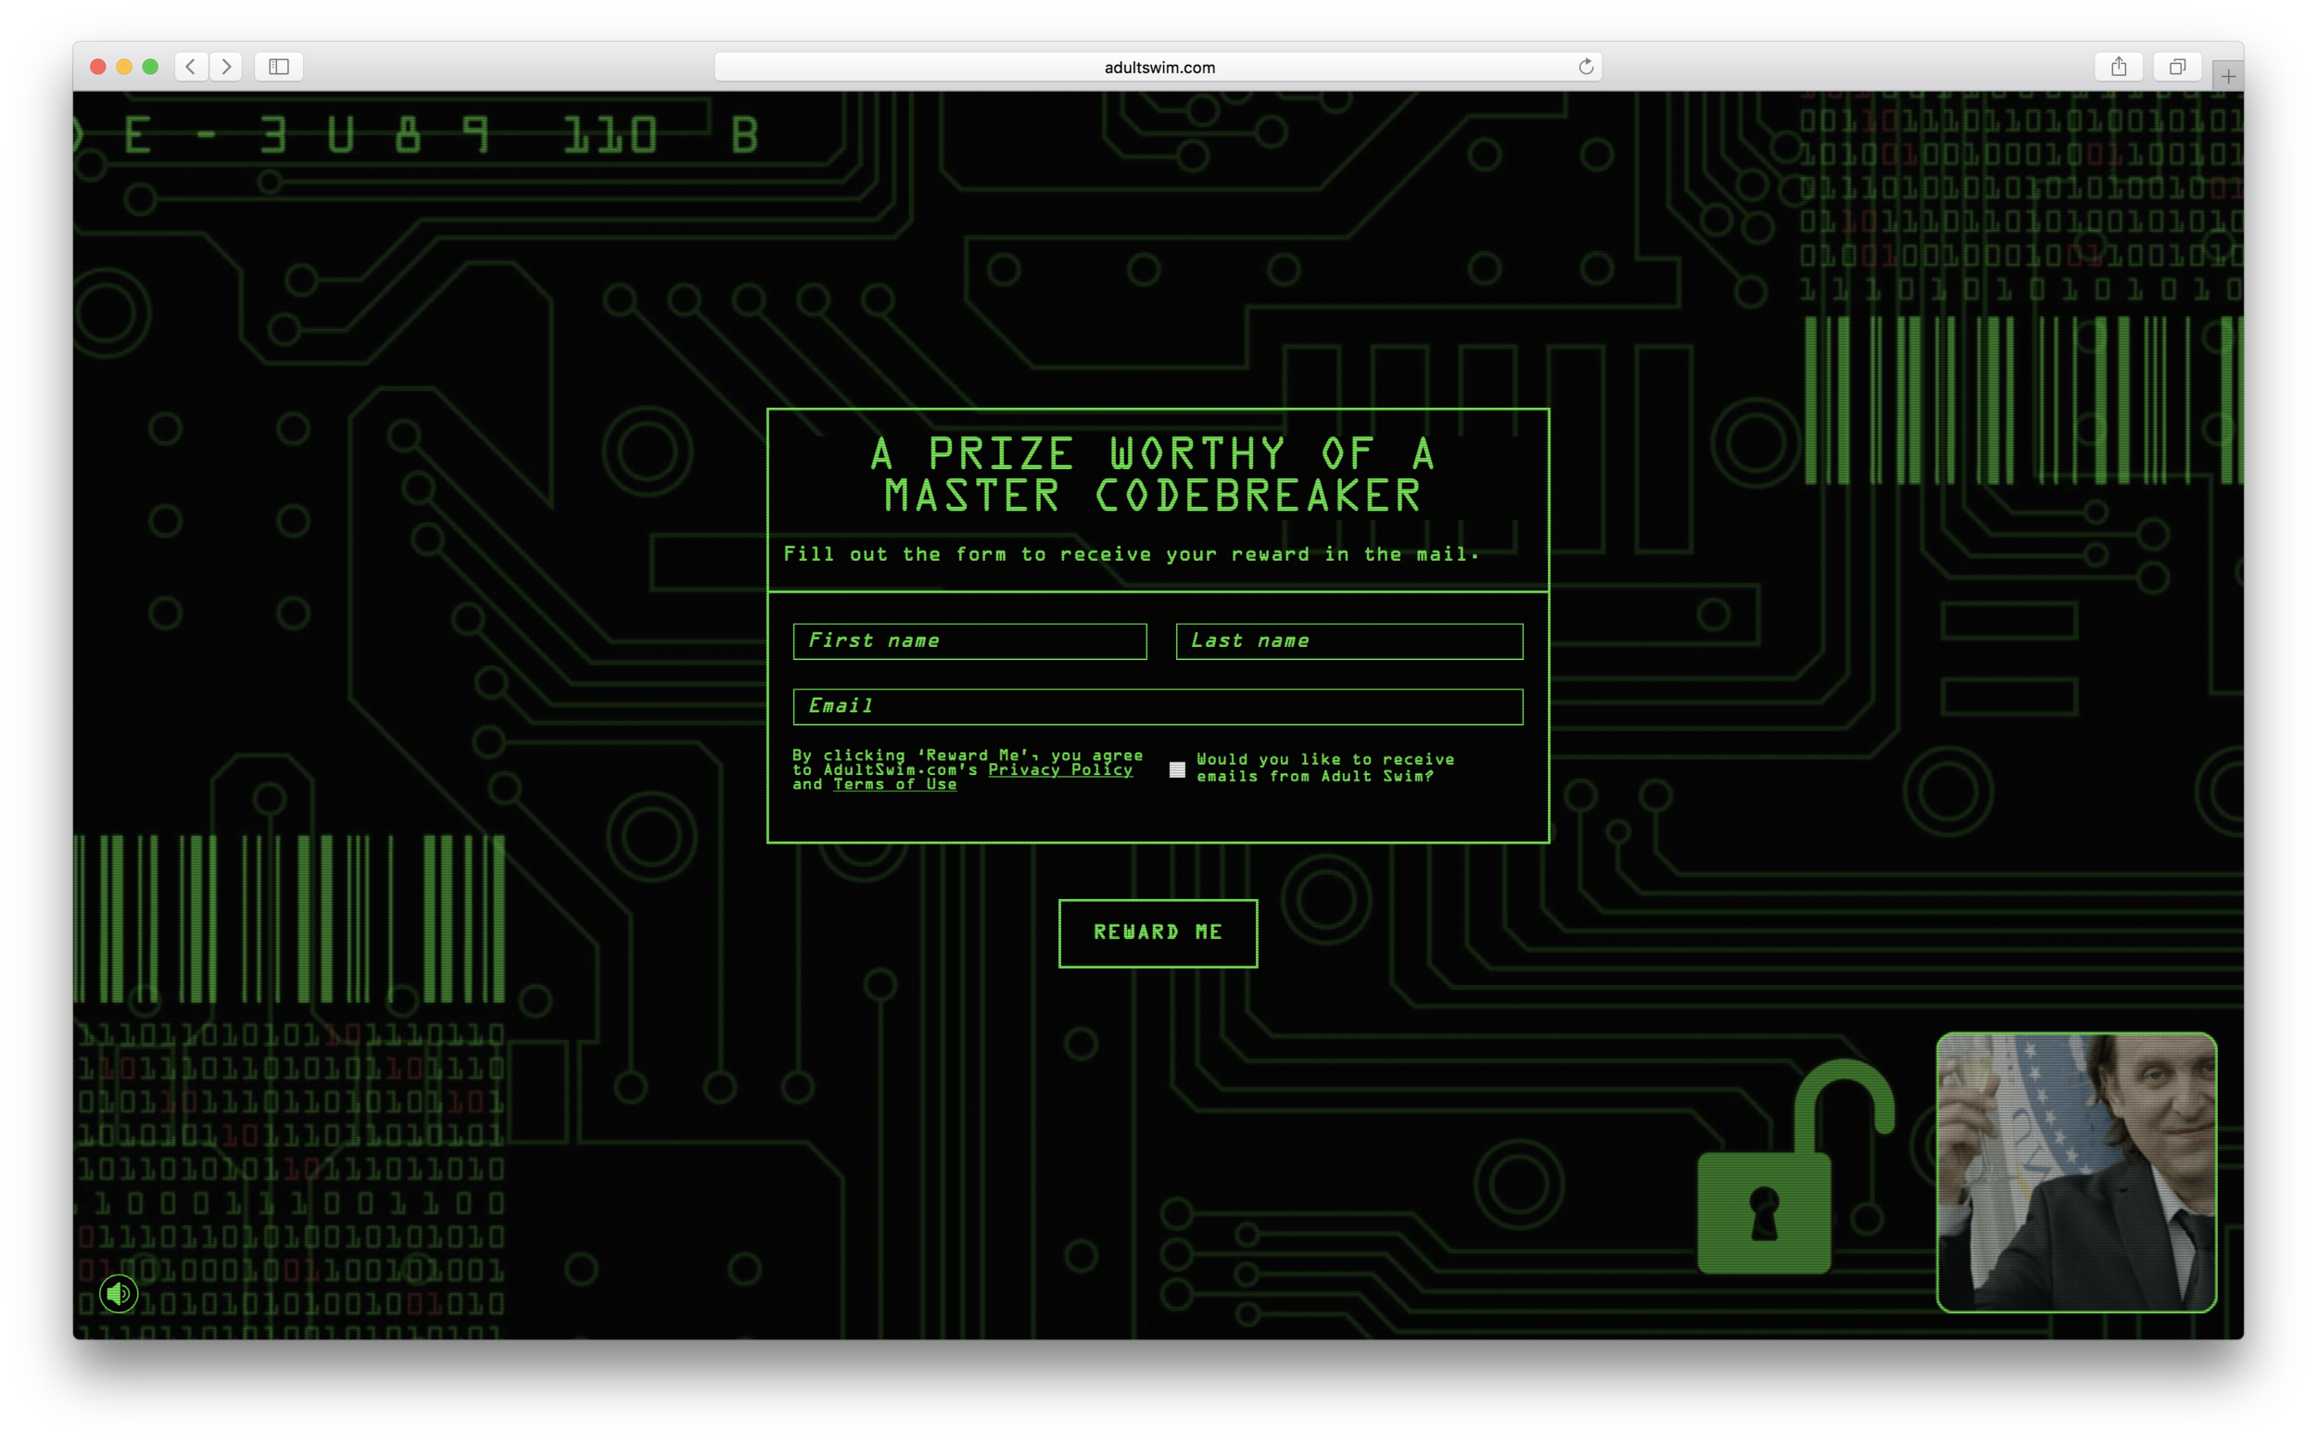Click the video thumbnail of the man in a suit
The image size is (2317, 1444).
click(x=2076, y=1172)
